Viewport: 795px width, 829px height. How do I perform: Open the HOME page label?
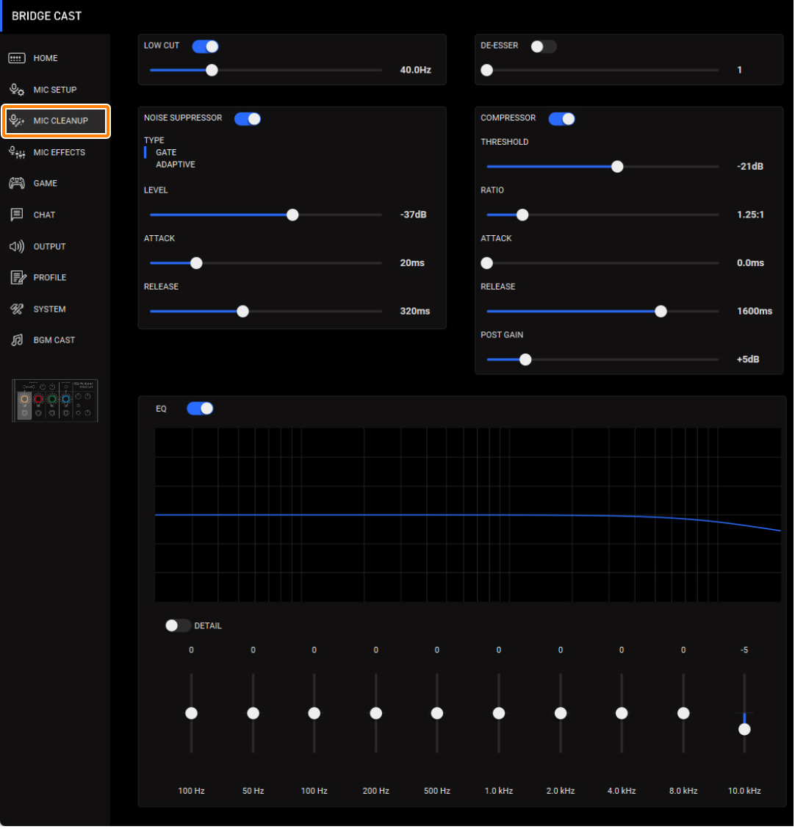click(x=46, y=58)
